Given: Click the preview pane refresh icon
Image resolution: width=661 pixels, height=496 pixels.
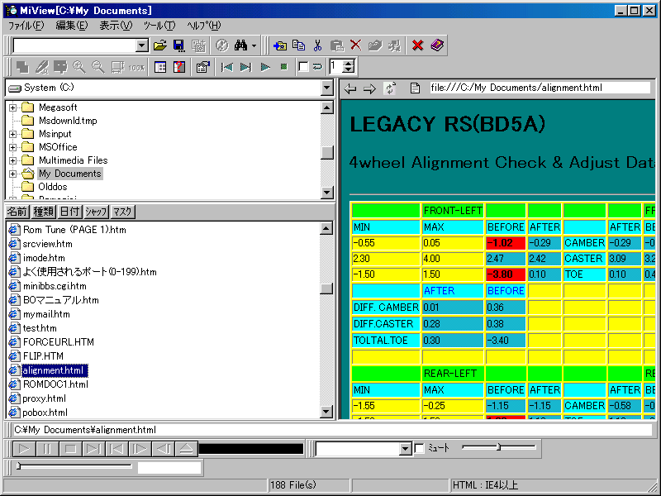Looking at the screenshot, I should pyautogui.click(x=390, y=88).
